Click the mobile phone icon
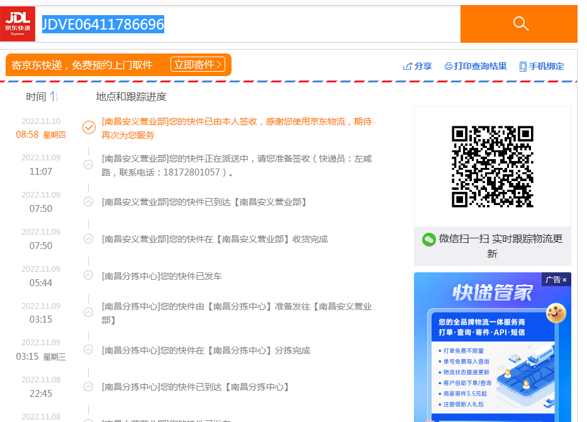This screenshot has width=587, height=422. tap(523, 67)
